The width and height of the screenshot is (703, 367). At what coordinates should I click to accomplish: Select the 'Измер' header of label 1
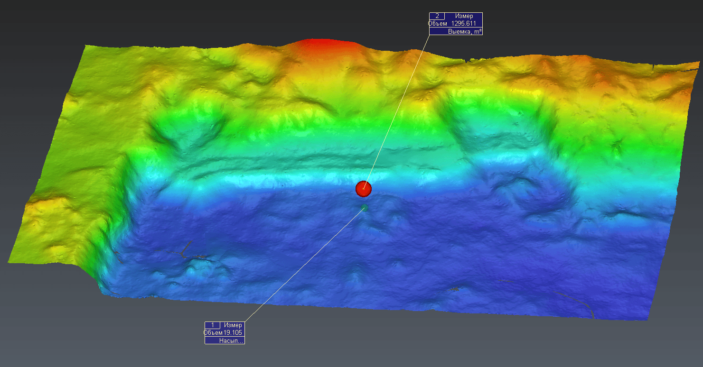click(233, 325)
